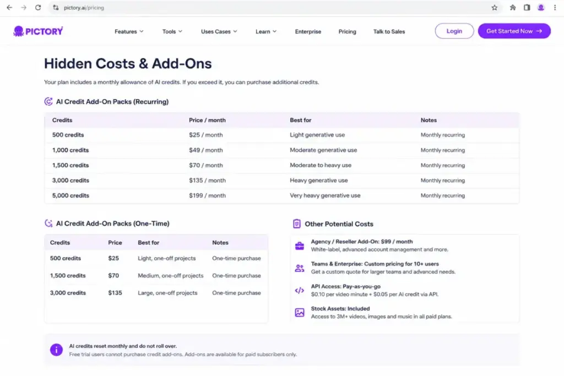Click Moderate generative use cell
The image size is (564, 376).
click(323, 150)
